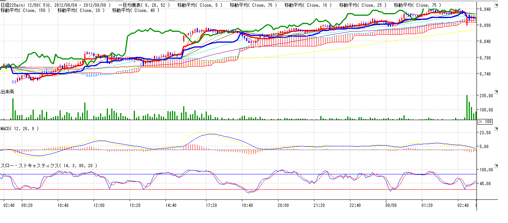Open the 出来高 volume panel dropdown arrow
The height and width of the screenshot is (223, 508).
[497, 92]
